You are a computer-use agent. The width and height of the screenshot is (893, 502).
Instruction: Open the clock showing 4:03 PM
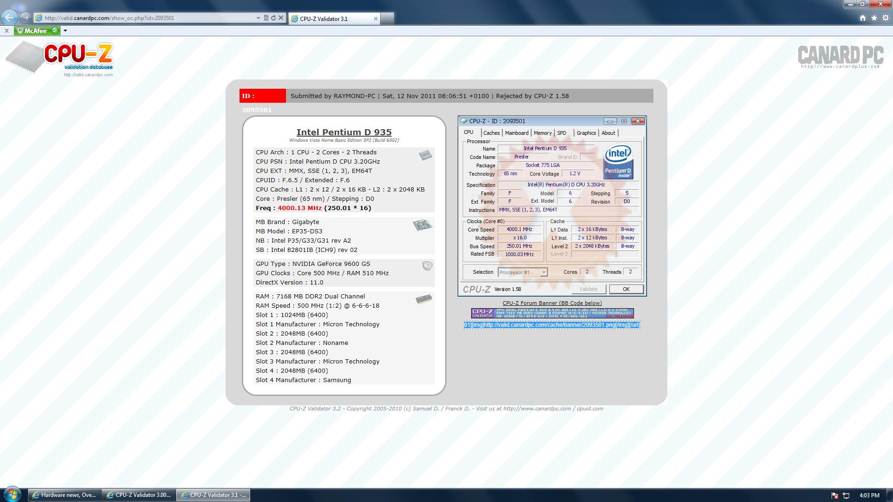tap(869, 495)
